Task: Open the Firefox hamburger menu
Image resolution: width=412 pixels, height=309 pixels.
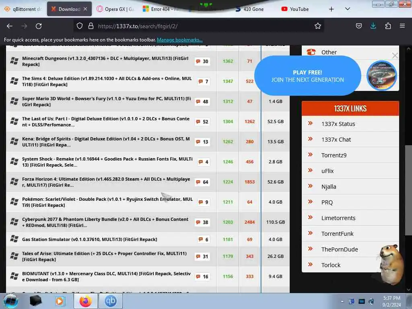Action: coord(402,26)
